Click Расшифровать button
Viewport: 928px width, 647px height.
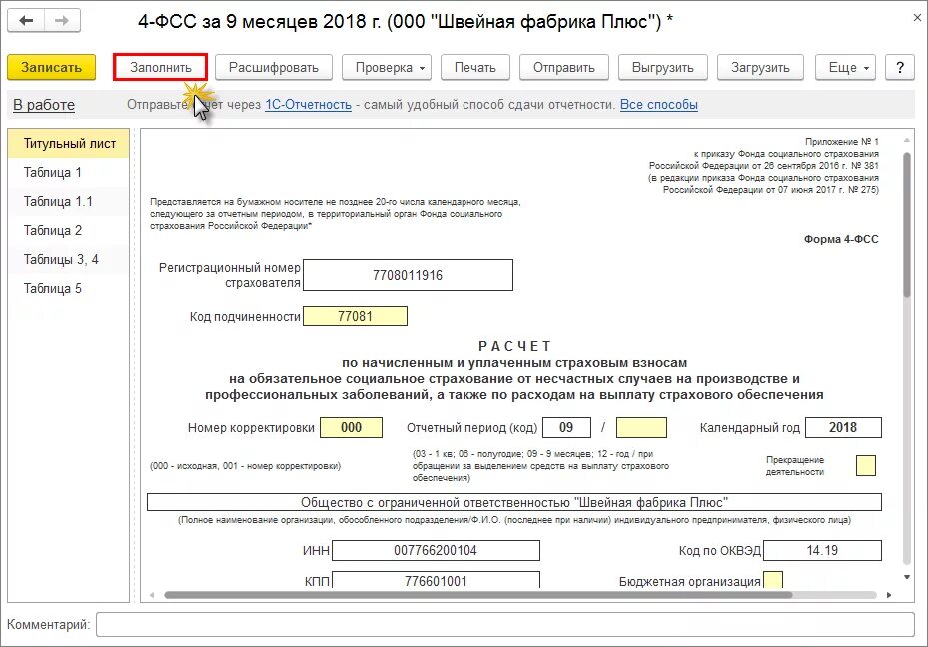click(x=274, y=68)
